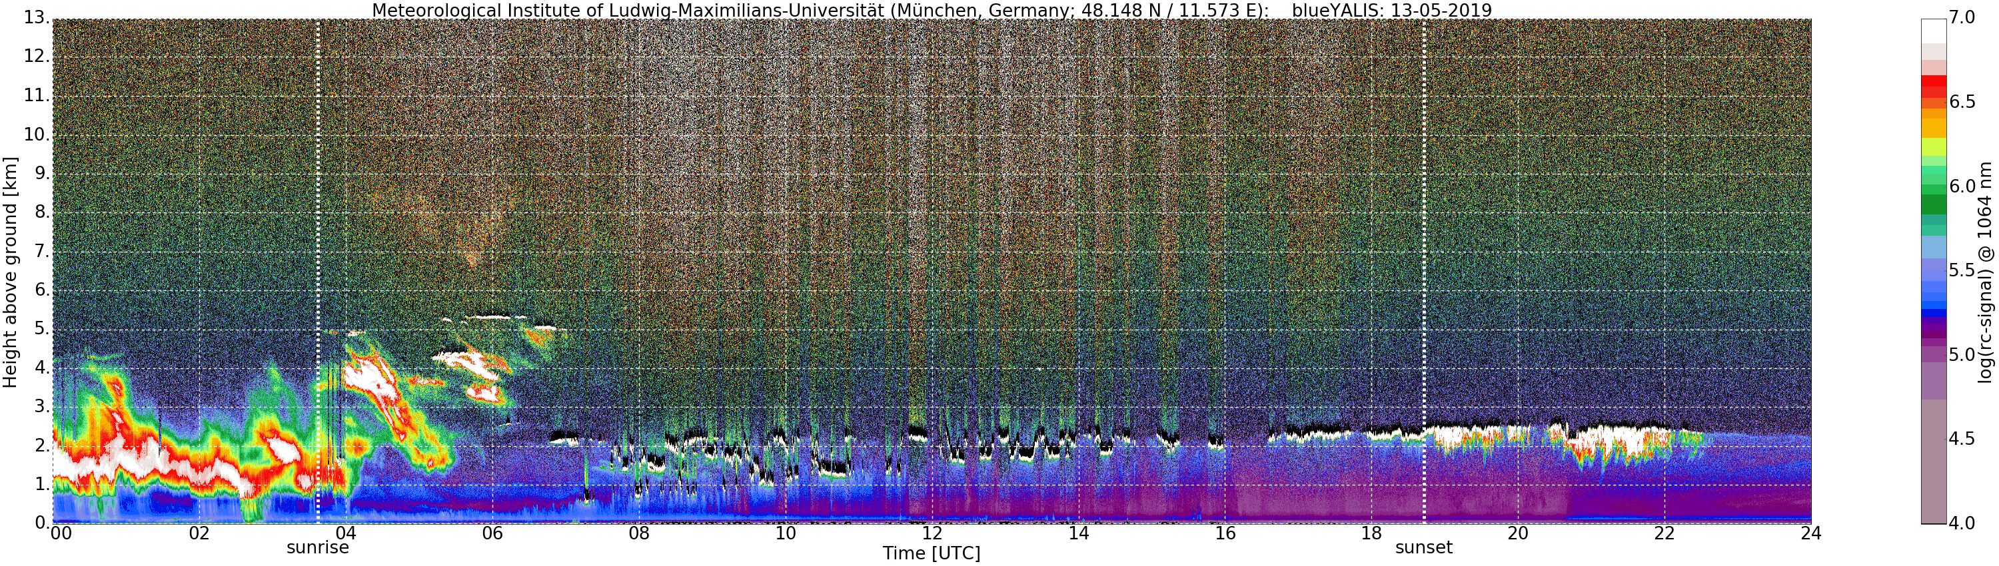Click the '6.' height axis tick

click(42, 290)
